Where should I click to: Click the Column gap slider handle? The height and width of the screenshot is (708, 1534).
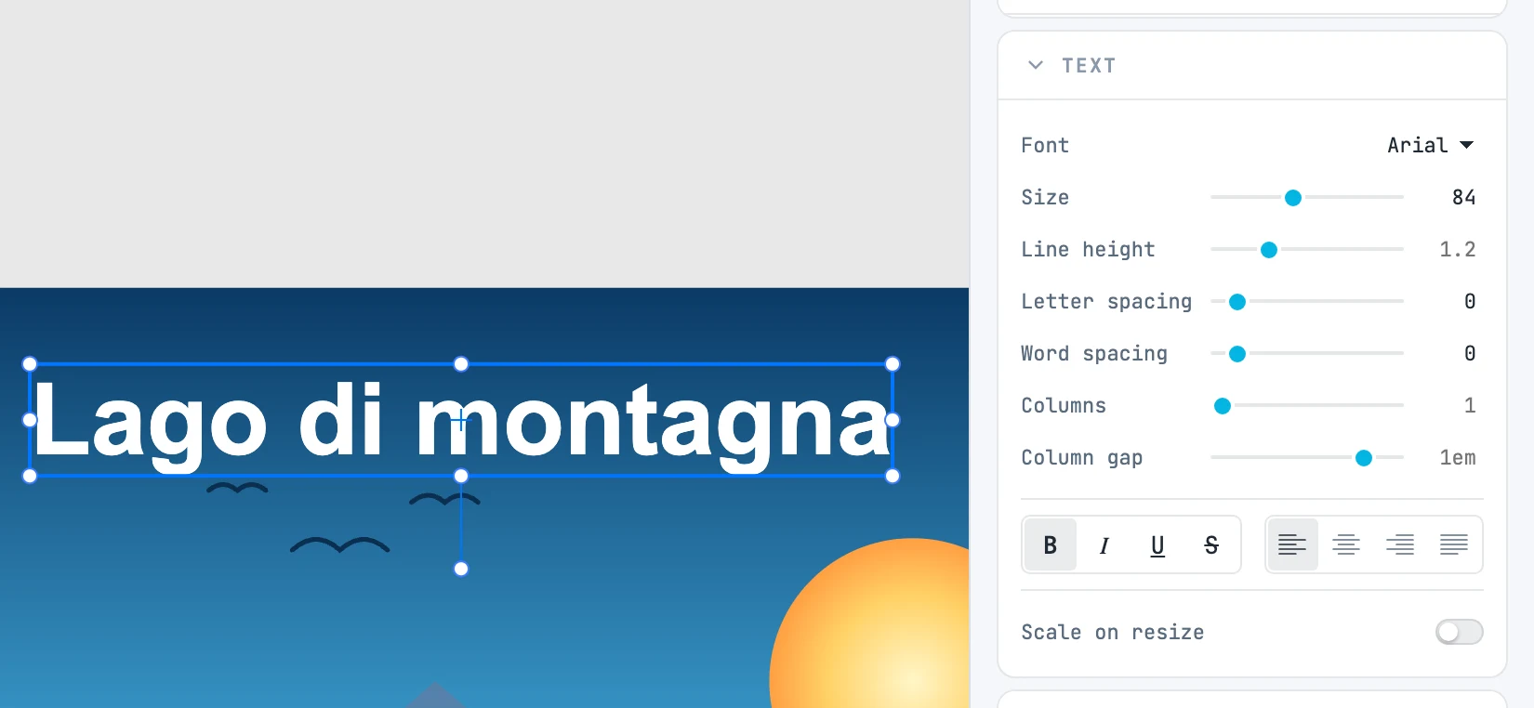click(1364, 458)
